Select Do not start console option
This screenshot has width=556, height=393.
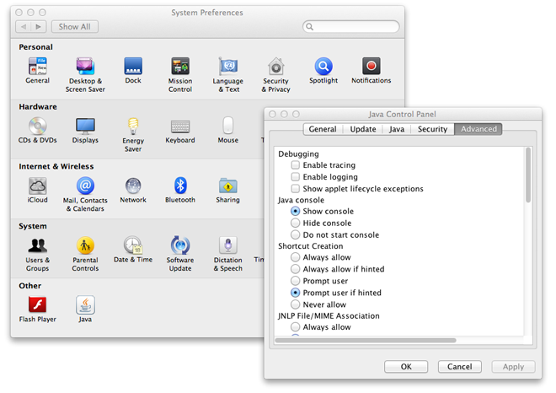[295, 234]
